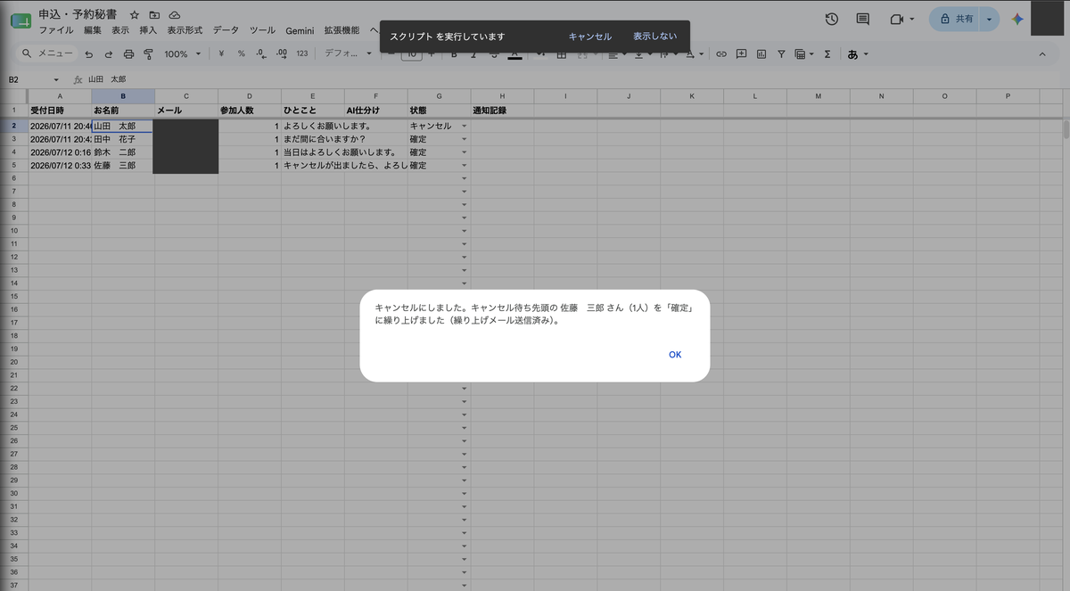Select column D header
The height and width of the screenshot is (591, 1070).
(x=250, y=96)
